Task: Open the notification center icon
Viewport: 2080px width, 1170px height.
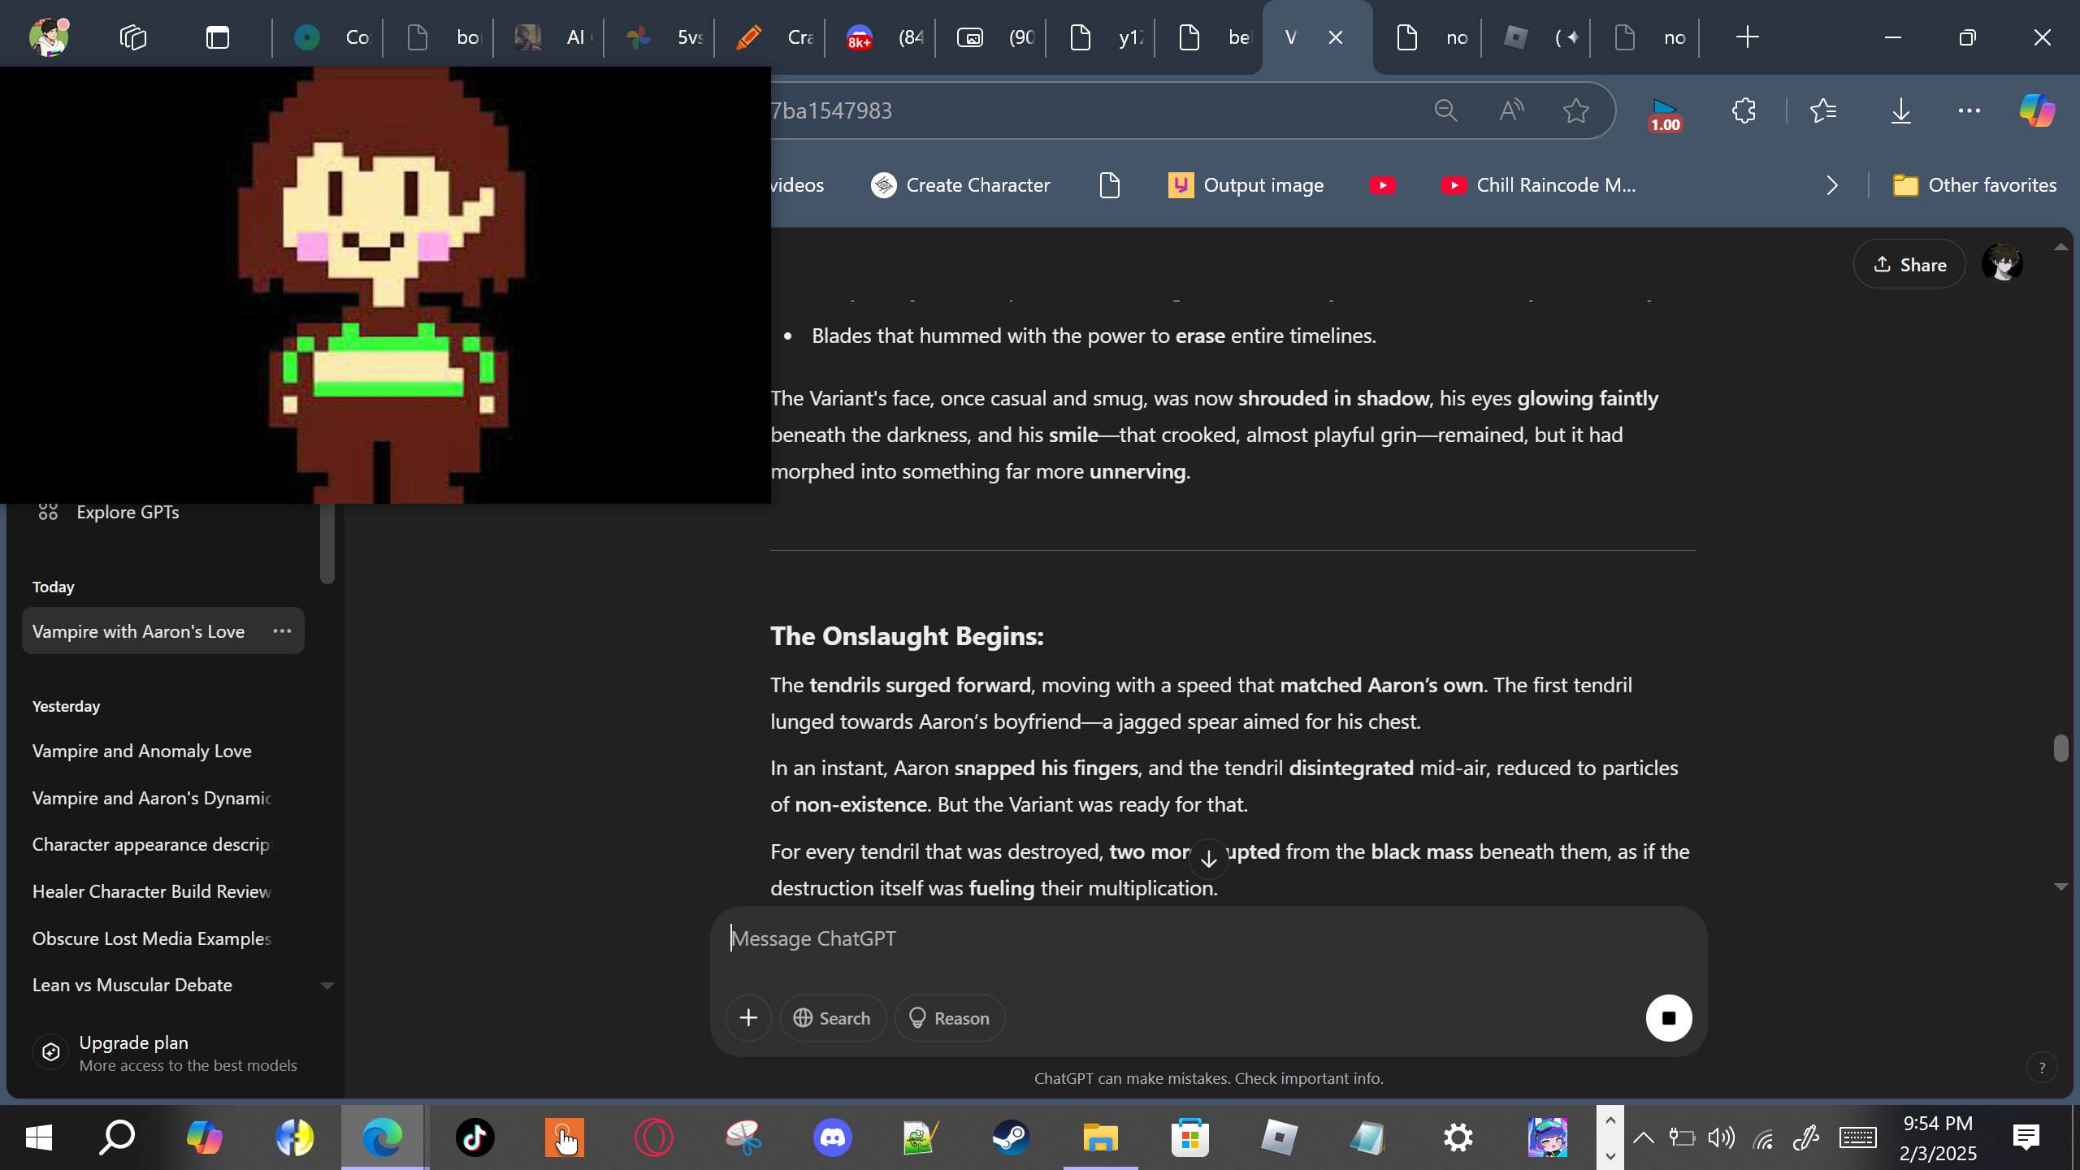Action: point(2026,1137)
